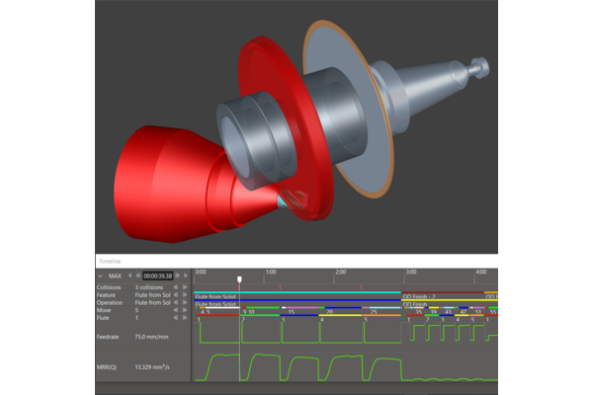
Task: Click the MRR(Q) row label
Action: (107, 367)
